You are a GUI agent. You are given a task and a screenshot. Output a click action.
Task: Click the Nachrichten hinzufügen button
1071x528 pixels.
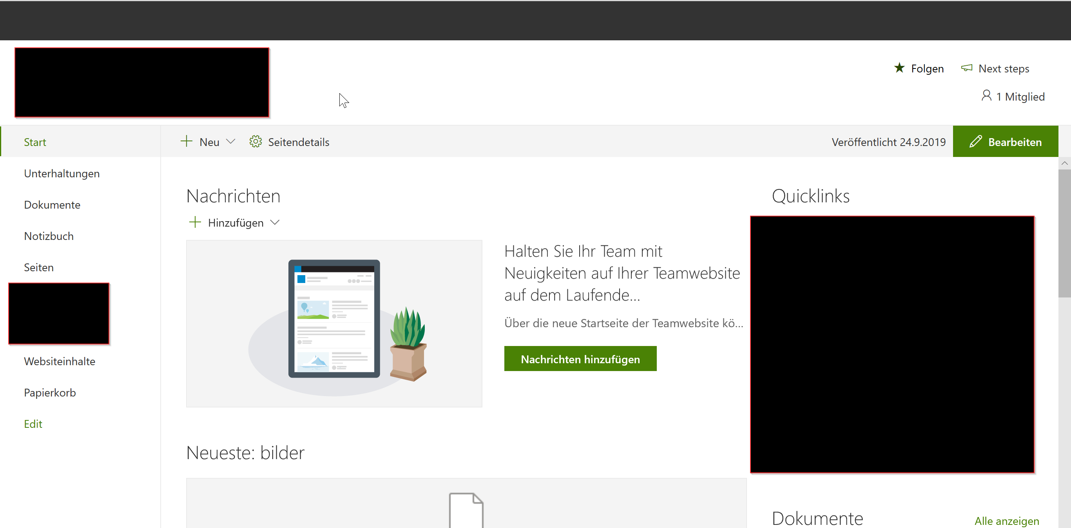click(580, 359)
